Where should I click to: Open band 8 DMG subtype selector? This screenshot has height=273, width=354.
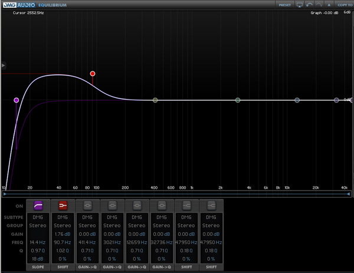[211, 217]
